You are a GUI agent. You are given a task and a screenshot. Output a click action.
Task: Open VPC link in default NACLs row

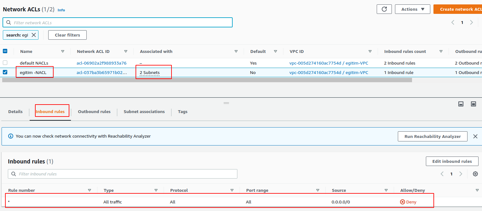tap(329, 63)
